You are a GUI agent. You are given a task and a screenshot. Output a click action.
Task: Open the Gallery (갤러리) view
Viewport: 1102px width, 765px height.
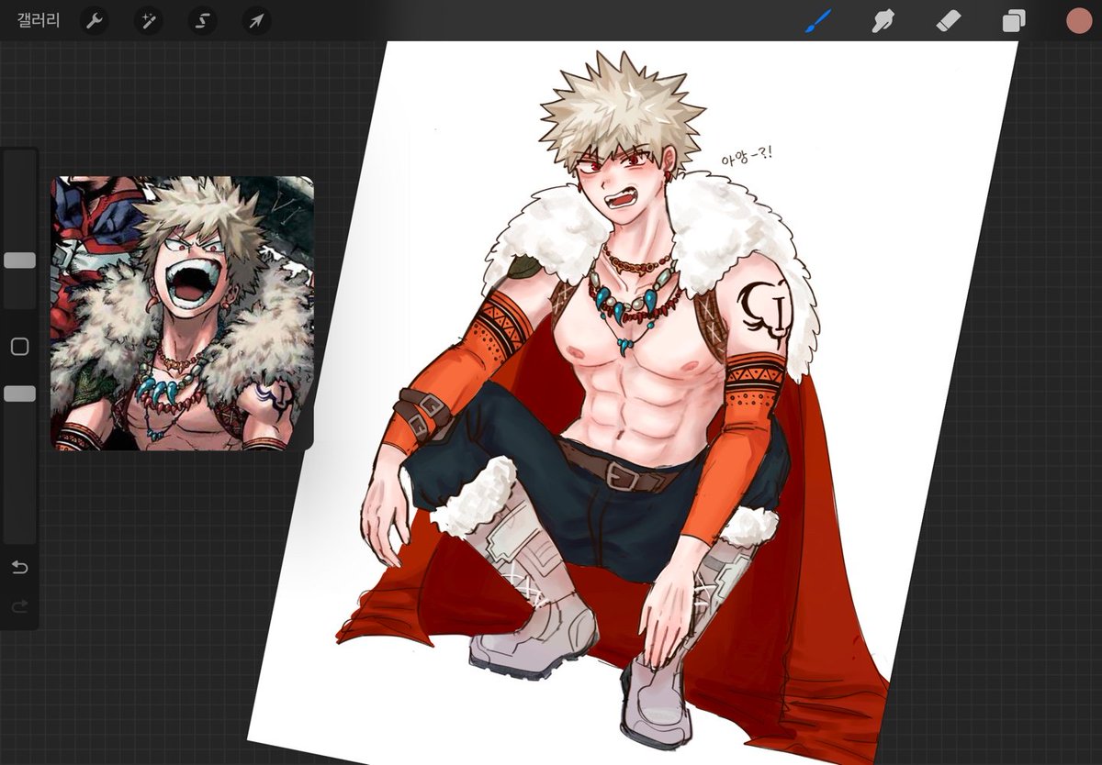pos(39,20)
